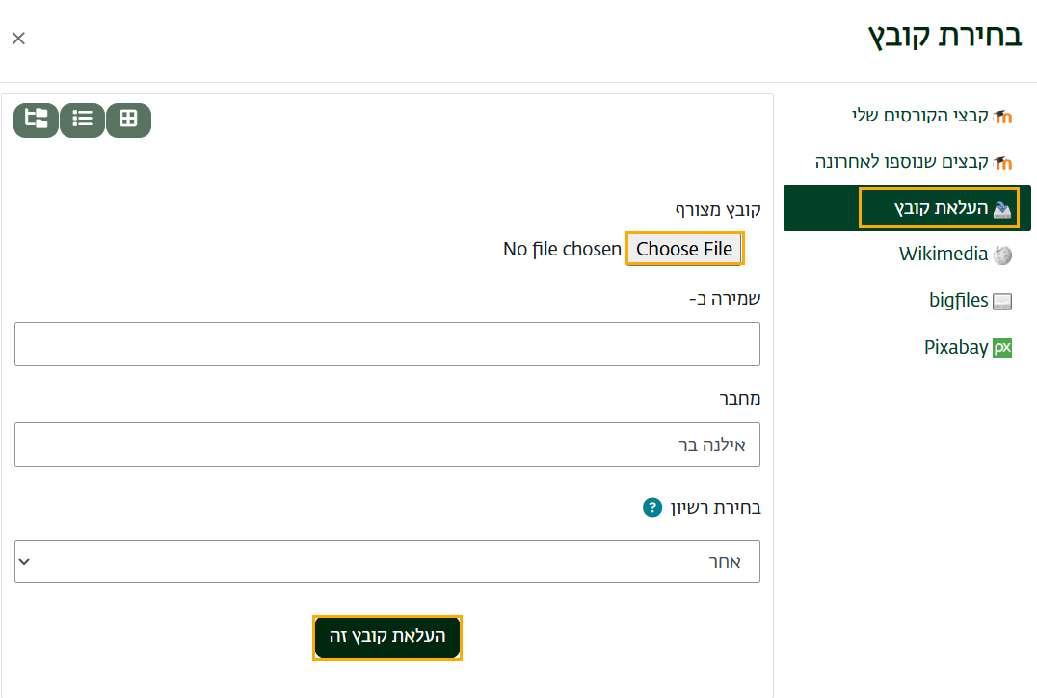Click the העלאת קובץ upload icon
This screenshot has width=1037, height=698.
click(x=1003, y=209)
